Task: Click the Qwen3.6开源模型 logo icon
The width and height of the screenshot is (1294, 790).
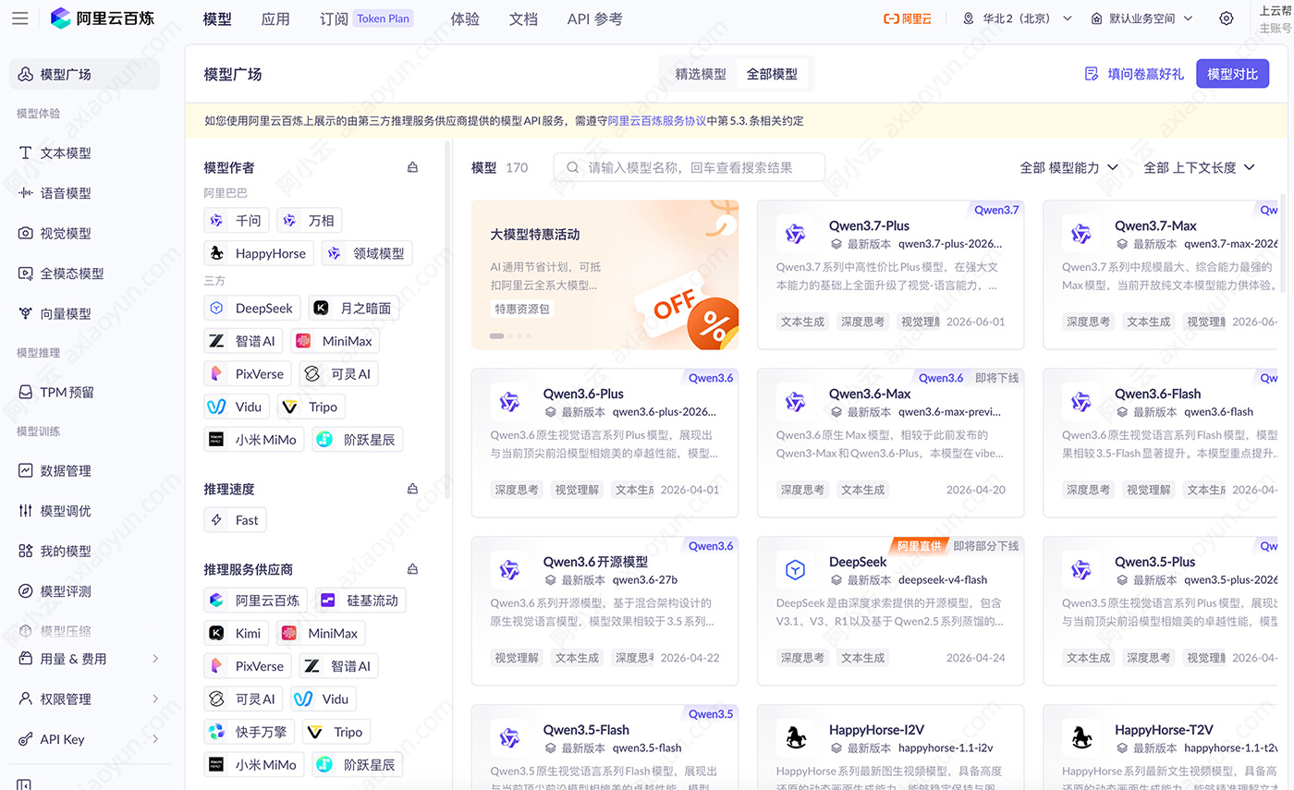Action: [x=509, y=570]
